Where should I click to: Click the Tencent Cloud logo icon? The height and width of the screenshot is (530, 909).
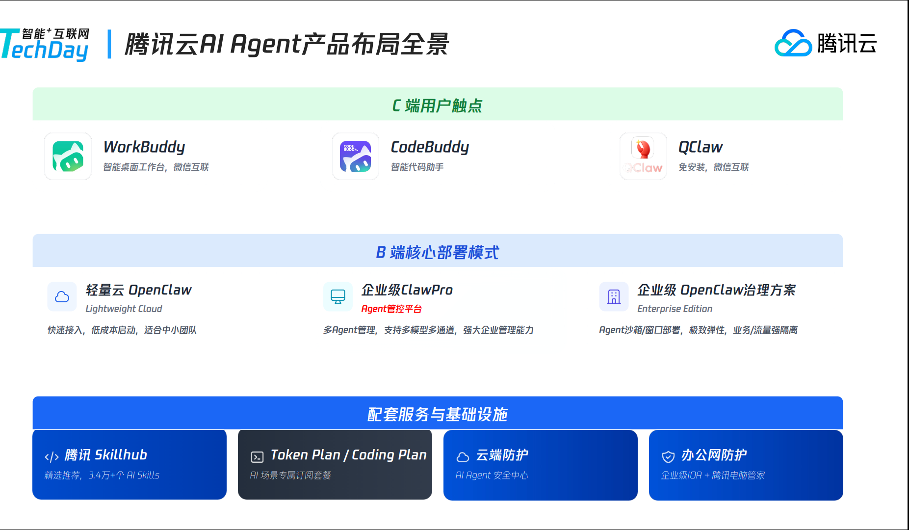click(x=793, y=43)
